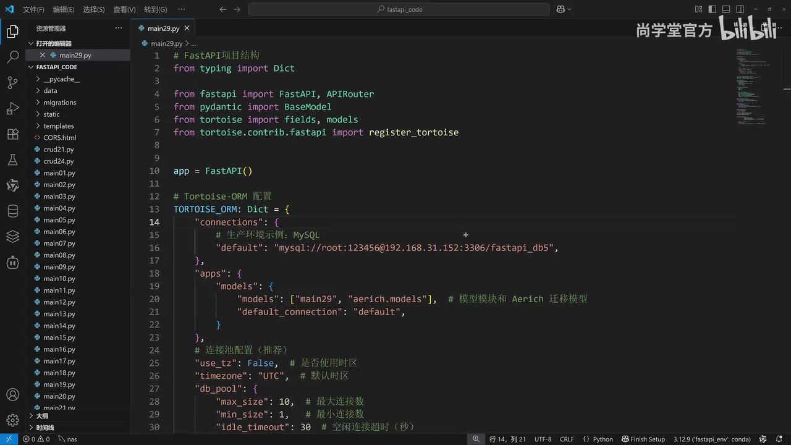Open the Manage settings gear

12,420
